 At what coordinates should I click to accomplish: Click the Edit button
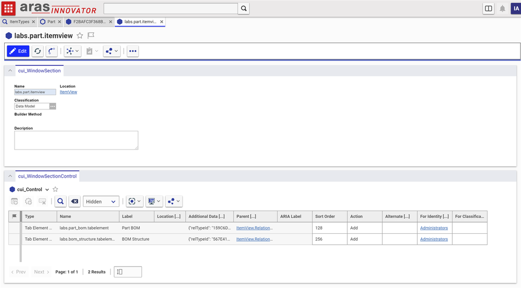coord(18,51)
